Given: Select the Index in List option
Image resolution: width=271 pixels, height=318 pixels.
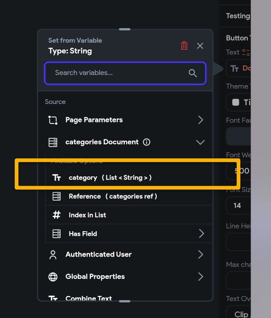Looking at the screenshot, I should (x=87, y=215).
